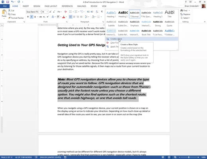The image size is (207, 159).
Task: Switch to Read Mode view in status bar
Action: 163,157
